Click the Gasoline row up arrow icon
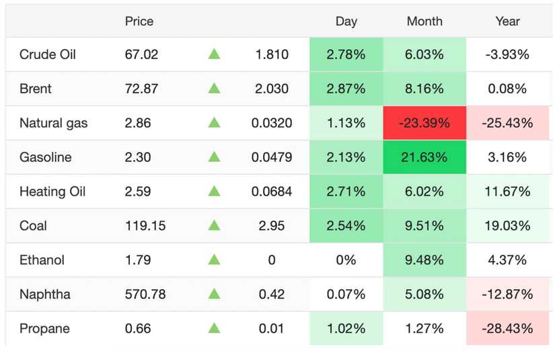 (x=214, y=157)
